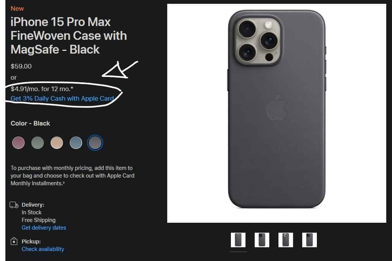The image size is (392, 261).
Task: Choose the evergreen color swatch
Action: click(38, 143)
